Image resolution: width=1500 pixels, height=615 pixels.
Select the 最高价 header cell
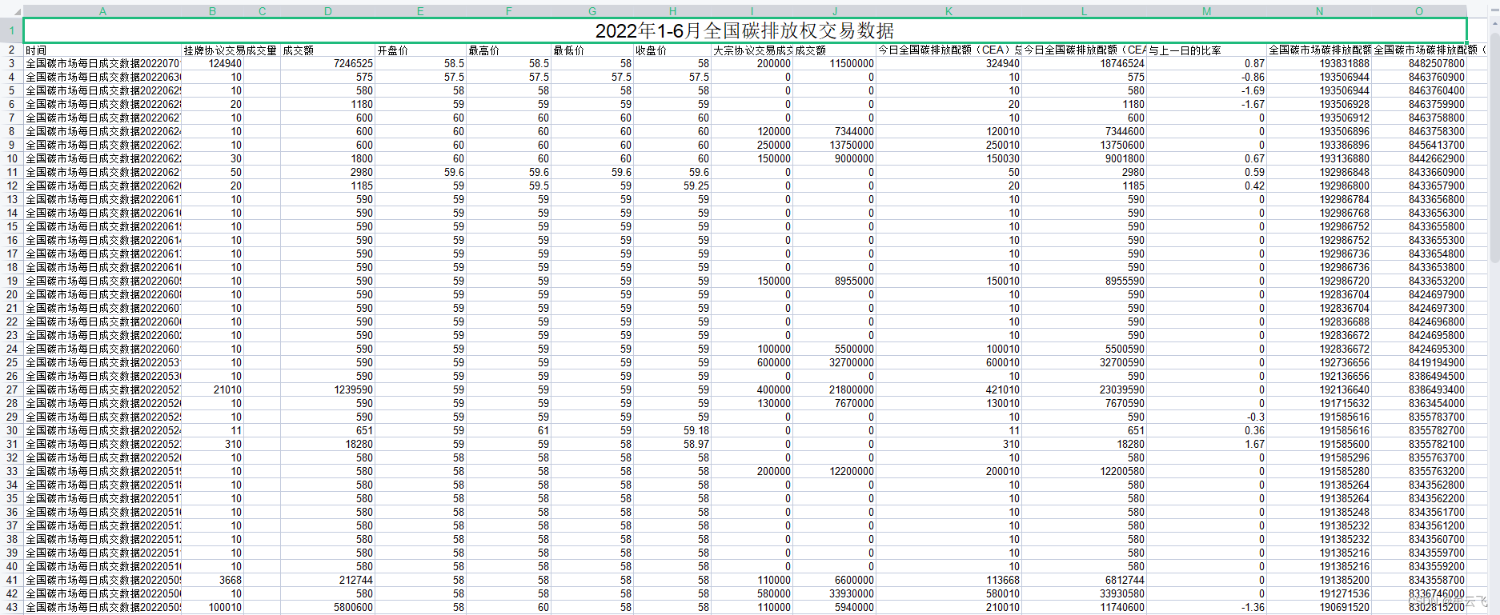click(x=508, y=50)
